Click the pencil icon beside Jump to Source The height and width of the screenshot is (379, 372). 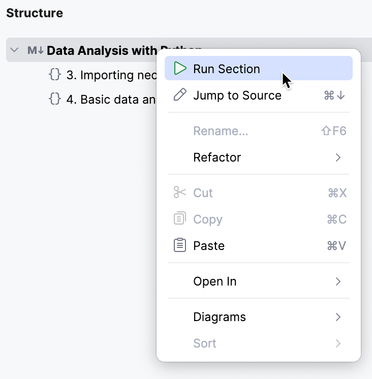180,95
